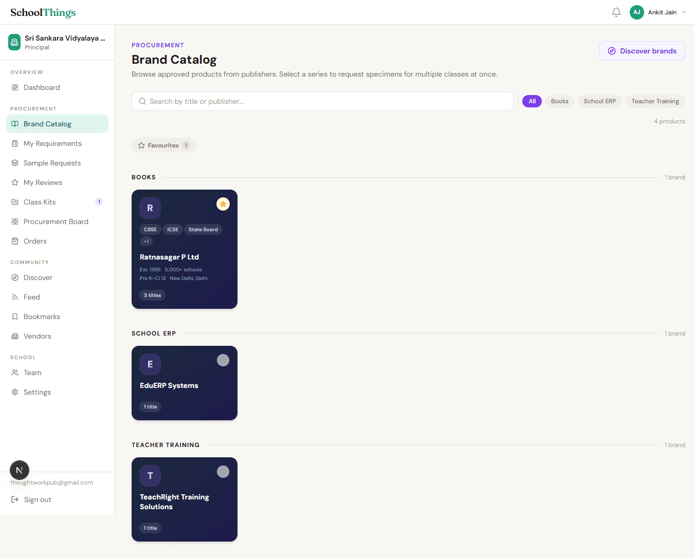Open Procurement Board

coord(57,221)
